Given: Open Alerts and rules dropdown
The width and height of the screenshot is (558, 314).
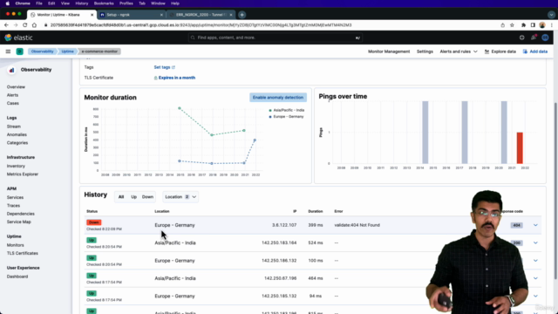Looking at the screenshot, I should click(459, 51).
